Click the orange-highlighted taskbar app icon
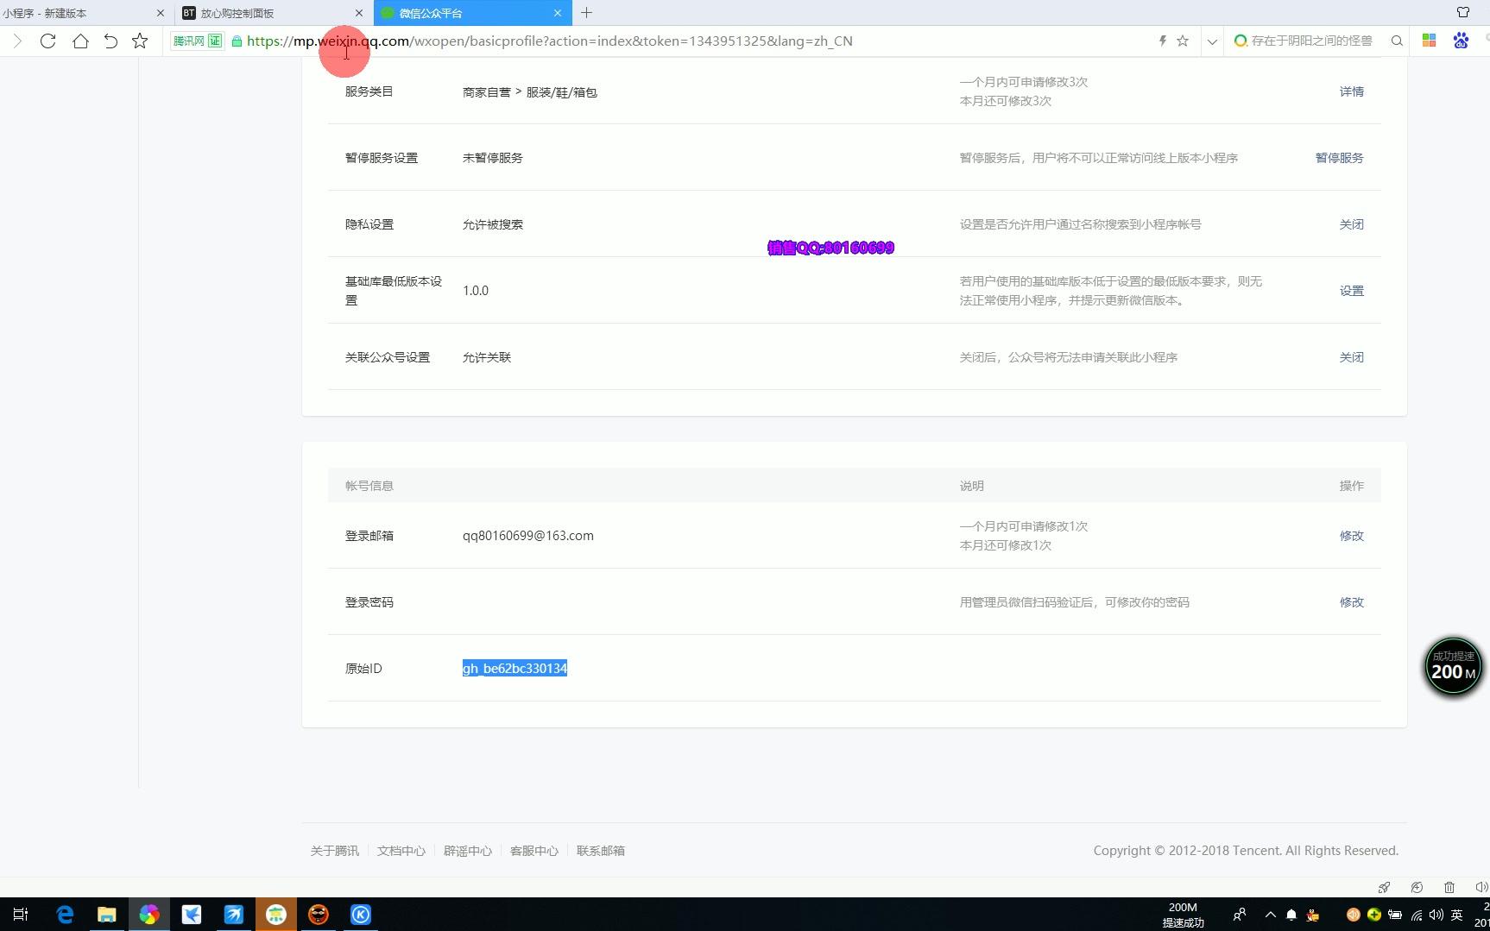This screenshot has width=1490, height=931. [x=275, y=915]
